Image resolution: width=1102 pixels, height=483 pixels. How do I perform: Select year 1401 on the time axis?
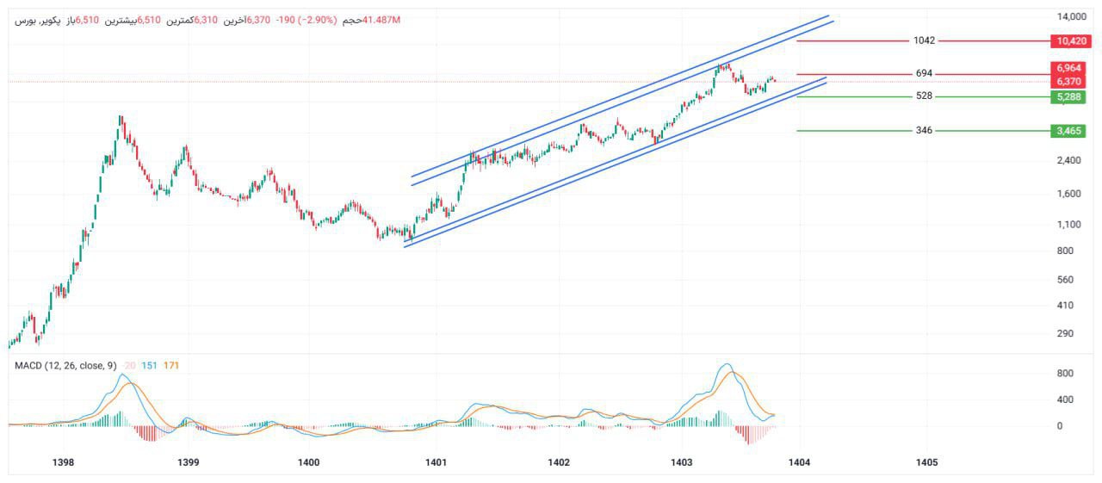(x=436, y=463)
